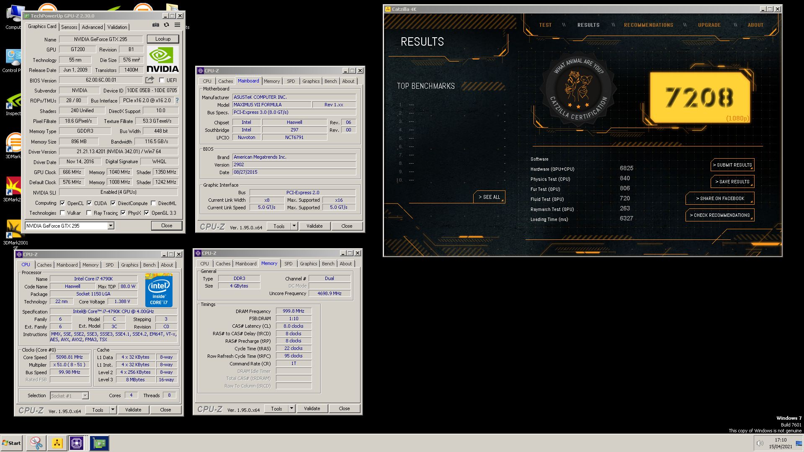Image resolution: width=804 pixels, height=452 pixels.
Task: Toggle the OpenGL 3.3 checkbox
Action: point(147,213)
